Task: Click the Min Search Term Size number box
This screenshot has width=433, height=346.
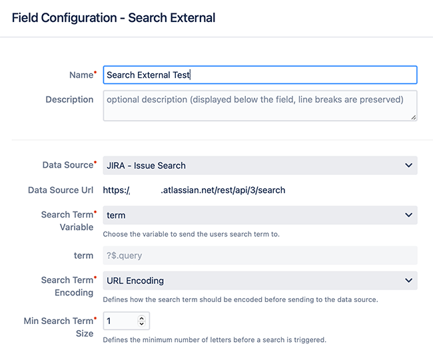Action: (120, 321)
